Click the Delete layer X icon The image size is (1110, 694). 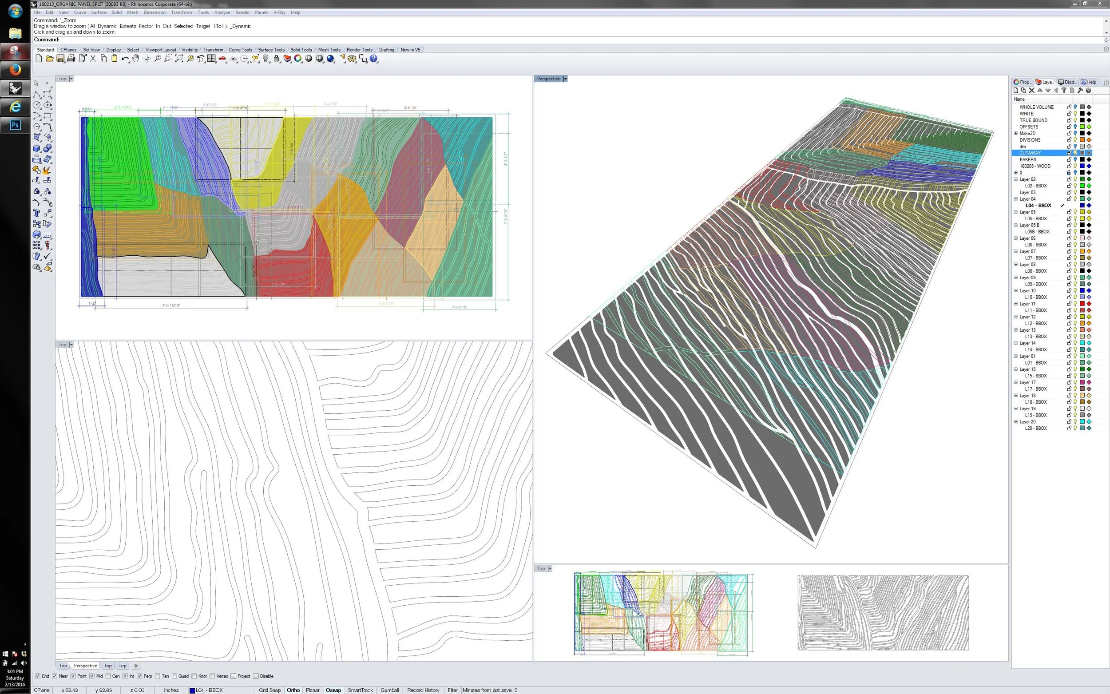pos(1031,91)
